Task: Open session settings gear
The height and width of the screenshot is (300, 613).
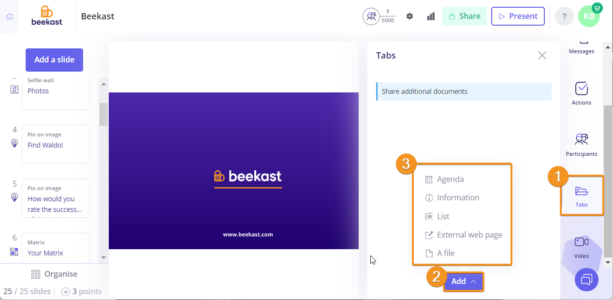Action: (410, 16)
